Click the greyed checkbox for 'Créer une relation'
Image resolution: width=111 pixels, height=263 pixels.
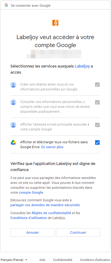click(x=98, y=85)
